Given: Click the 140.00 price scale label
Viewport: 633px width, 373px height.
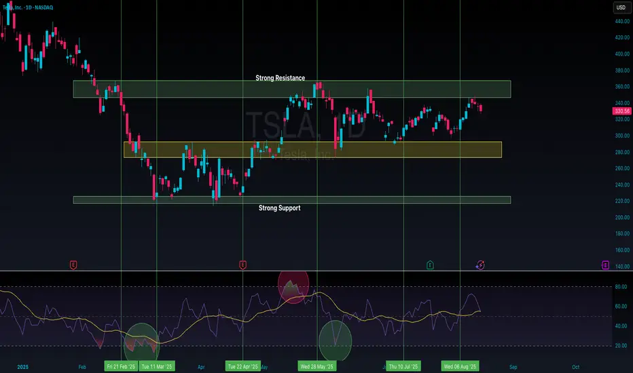Looking at the screenshot, I should point(622,266).
